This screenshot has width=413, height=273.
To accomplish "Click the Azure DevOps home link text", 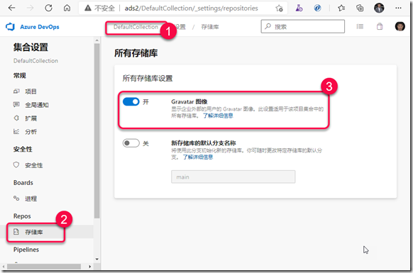I will [40, 27].
